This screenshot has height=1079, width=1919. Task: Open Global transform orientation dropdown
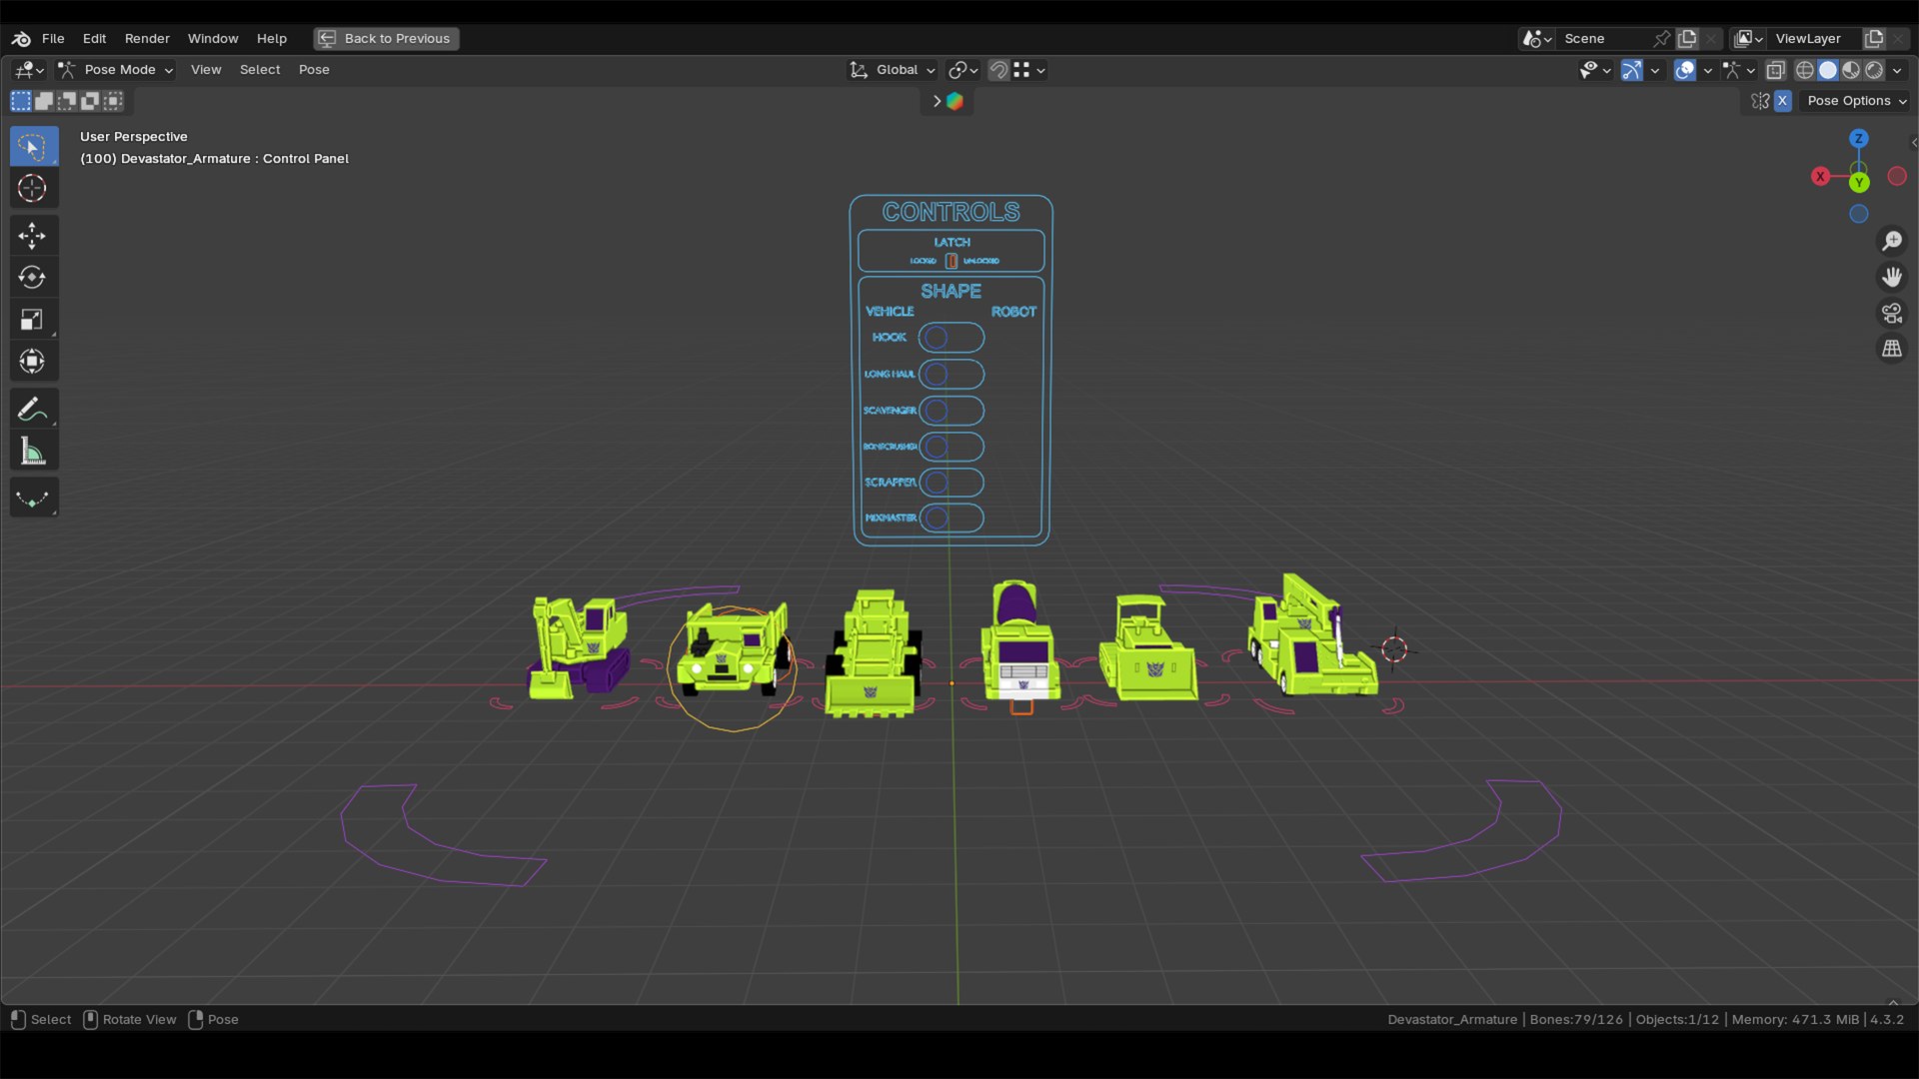(893, 70)
